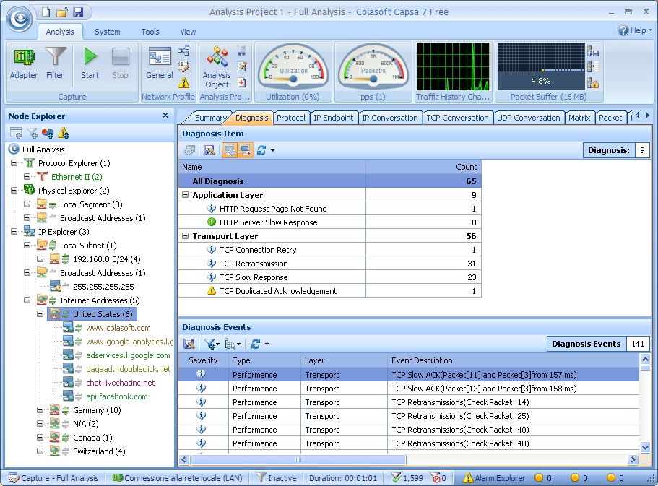Switch to the Protocol tab

290,118
